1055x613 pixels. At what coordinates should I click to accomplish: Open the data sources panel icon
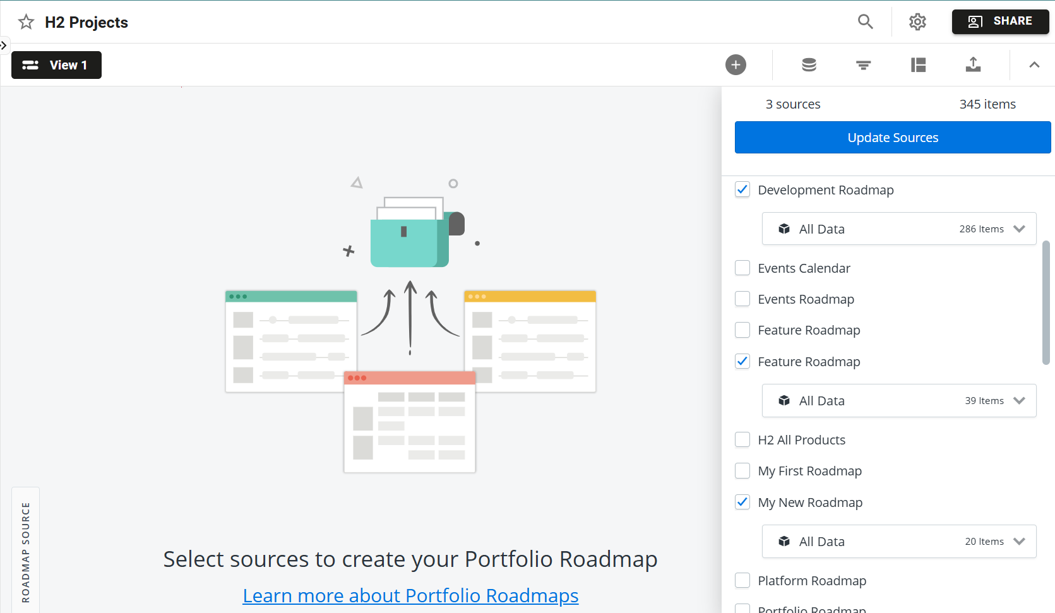point(809,64)
